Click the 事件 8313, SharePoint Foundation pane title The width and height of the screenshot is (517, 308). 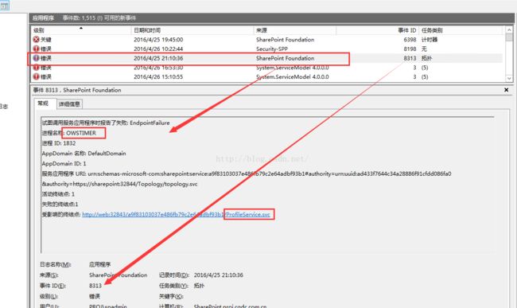(77, 90)
